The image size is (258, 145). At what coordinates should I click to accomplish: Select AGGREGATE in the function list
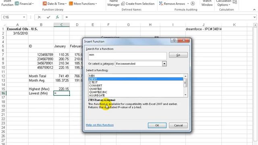136,95
